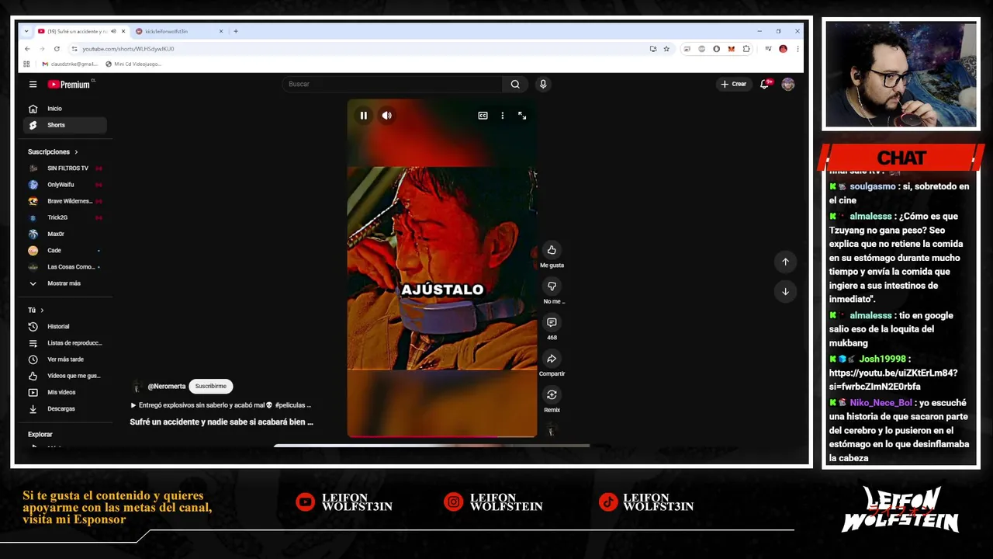Mute tab via speaker icon on YouTube tab
Screen dimensions: 993x559
(x=113, y=31)
